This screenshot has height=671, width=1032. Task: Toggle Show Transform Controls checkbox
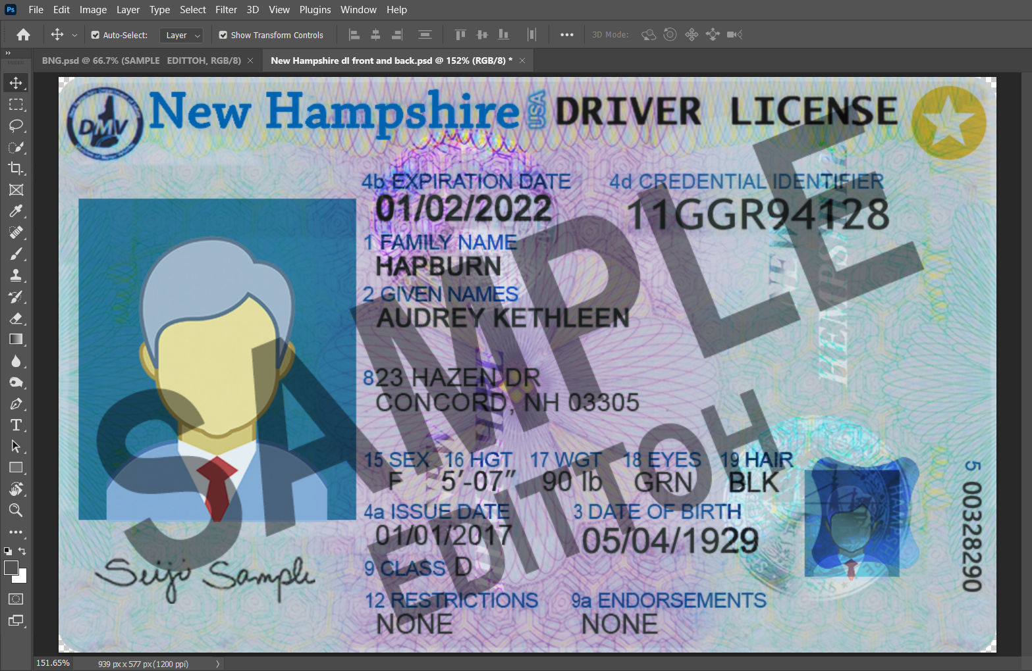pyautogui.click(x=223, y=35)
